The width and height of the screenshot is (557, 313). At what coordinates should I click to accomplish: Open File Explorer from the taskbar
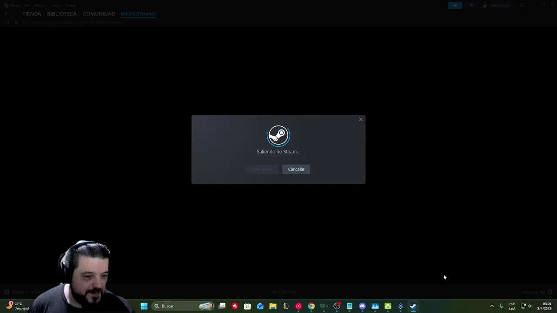pos(273,306)
